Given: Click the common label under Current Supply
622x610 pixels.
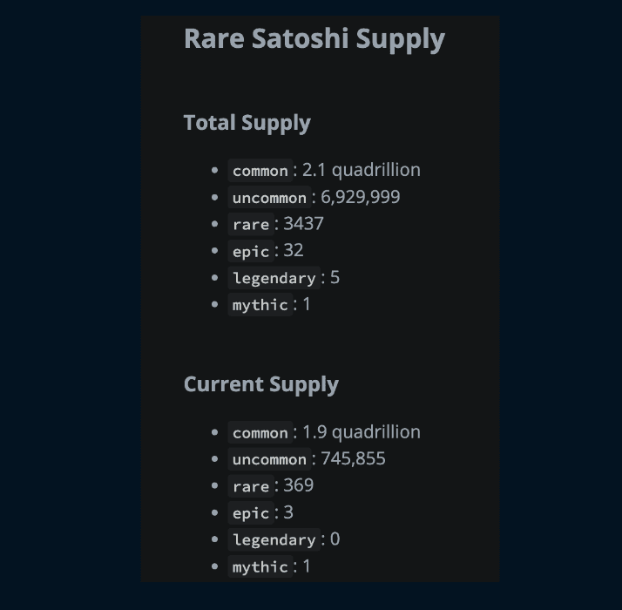Looking at the screenshot, I should point(260,433).
